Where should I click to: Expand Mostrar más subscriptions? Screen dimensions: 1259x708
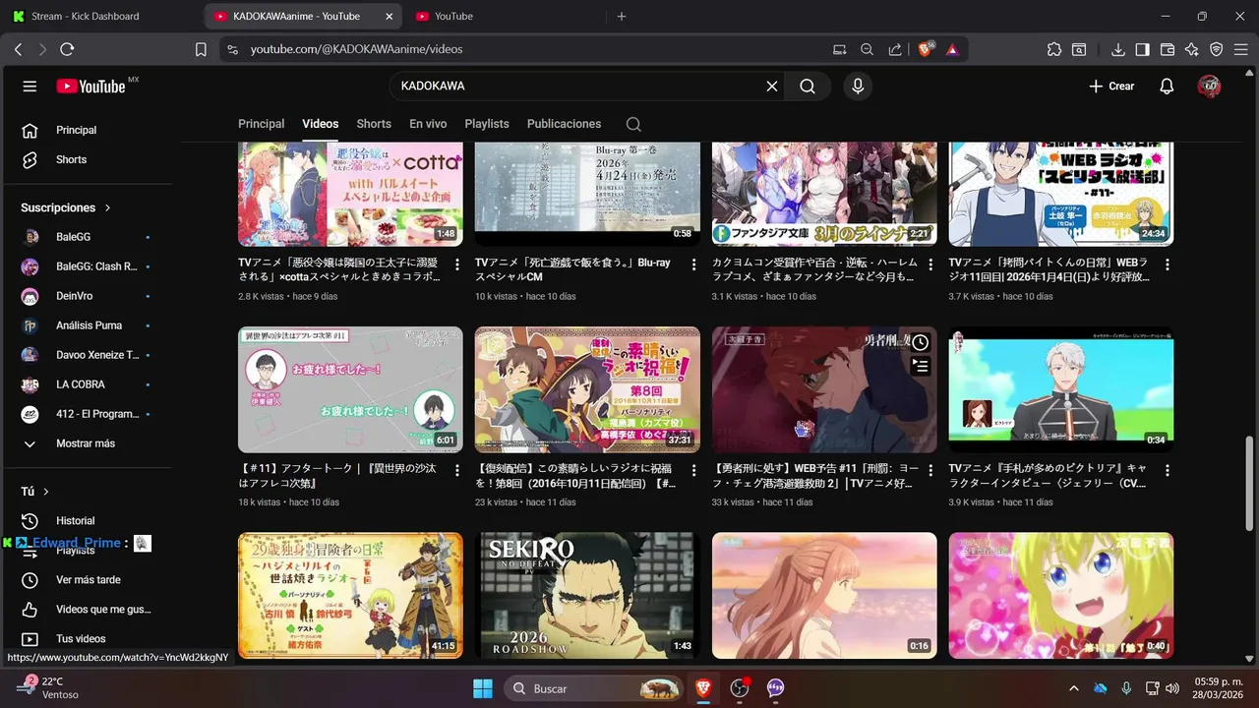coord(87,443)
